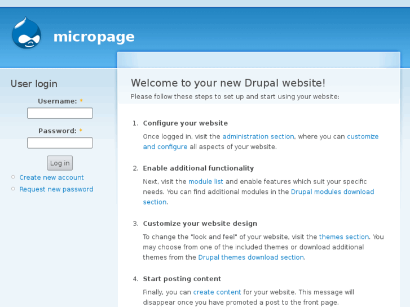Image resolution: width=410 pixels, height=307 pixels.
Task: Click the Welcome to your new Drupal website heading
Action: [x=228, y=83]
